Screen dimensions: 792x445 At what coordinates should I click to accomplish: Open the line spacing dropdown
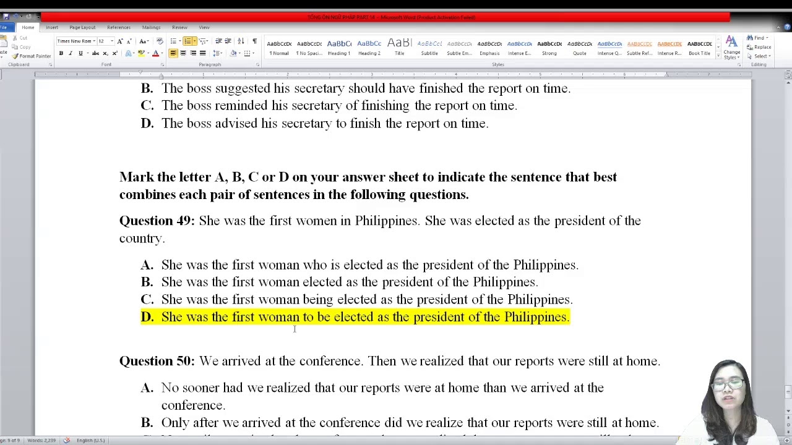[217, 53]
